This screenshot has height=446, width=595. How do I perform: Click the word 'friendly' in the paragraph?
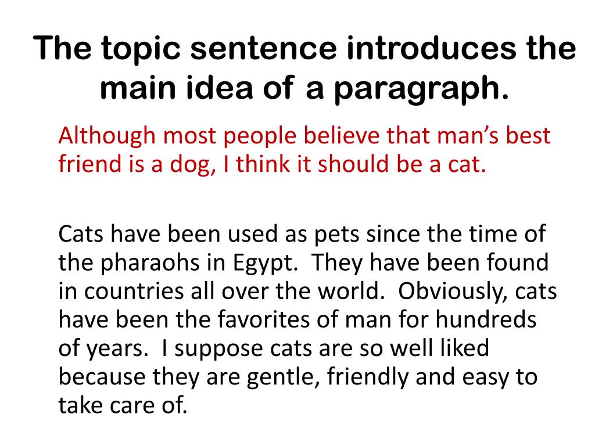click(x=368, y=377)
